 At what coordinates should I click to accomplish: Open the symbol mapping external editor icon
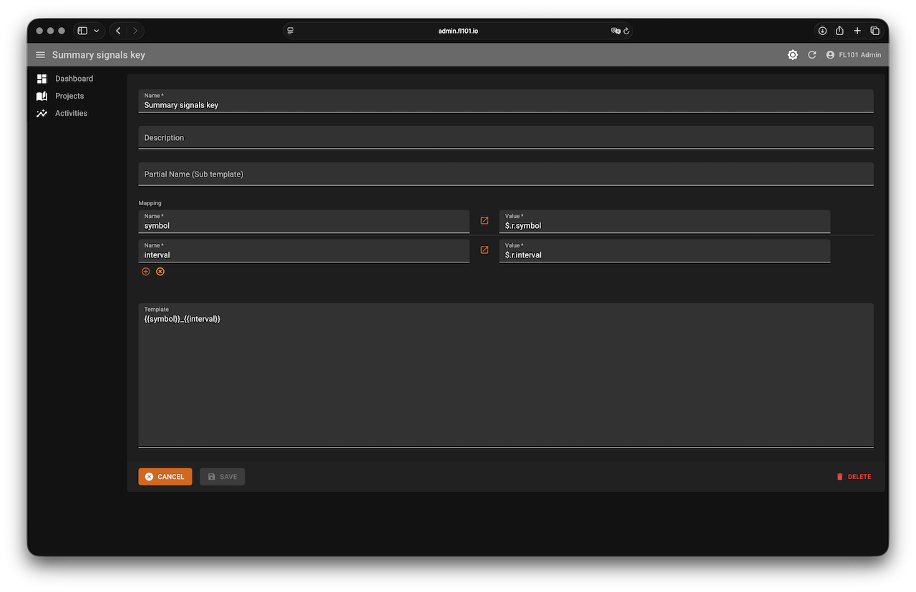tap(484, 221)
